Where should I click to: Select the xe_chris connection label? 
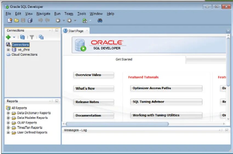click(x=24, y=49)
